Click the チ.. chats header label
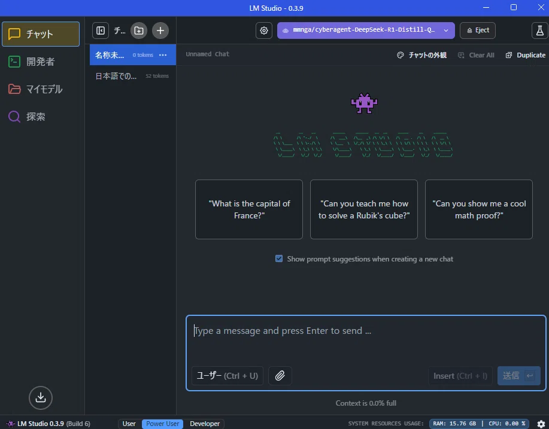Image resolution: width=549 pixels, height=429 pixels. point(119,31)
